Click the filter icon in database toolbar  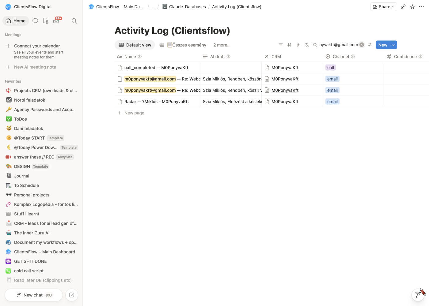coord(281,45)
